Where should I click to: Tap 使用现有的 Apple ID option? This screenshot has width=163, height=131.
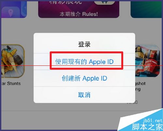pyautogui.click(x=84, y=62)
